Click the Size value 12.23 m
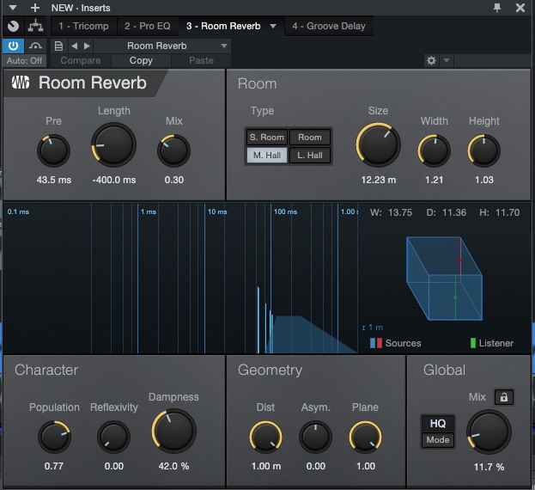This screenshot has height=490, width=535. [x=379, y=180]
